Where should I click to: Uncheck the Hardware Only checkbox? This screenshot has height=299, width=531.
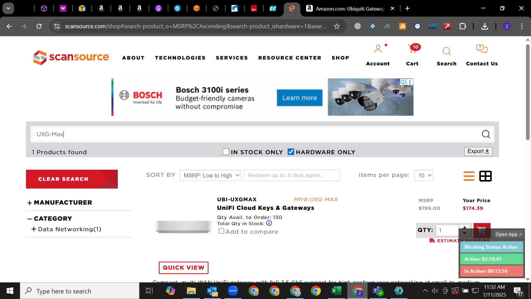pos(291,152)
